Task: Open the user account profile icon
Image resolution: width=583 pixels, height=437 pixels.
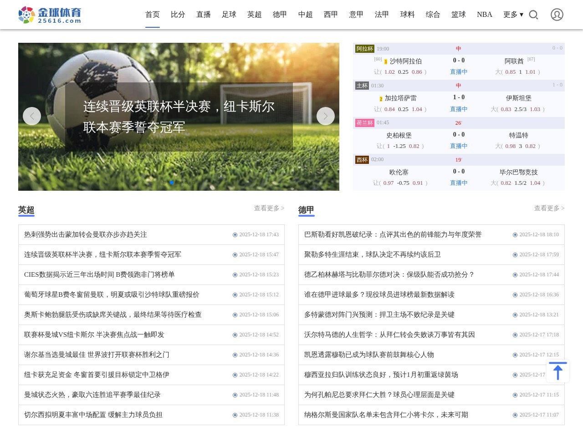Action: click(557, 15)
